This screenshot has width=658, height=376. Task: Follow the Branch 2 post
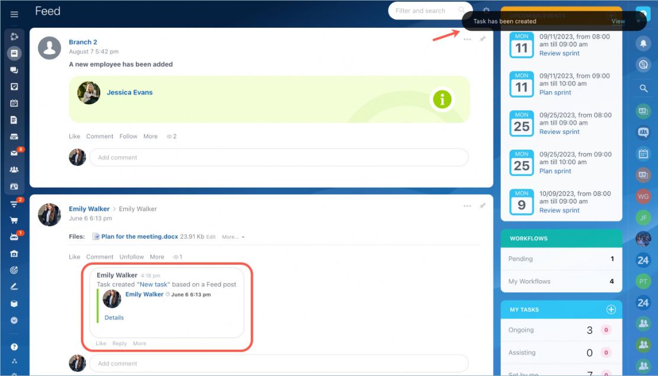pyautogui.click(x=128, y=136)
